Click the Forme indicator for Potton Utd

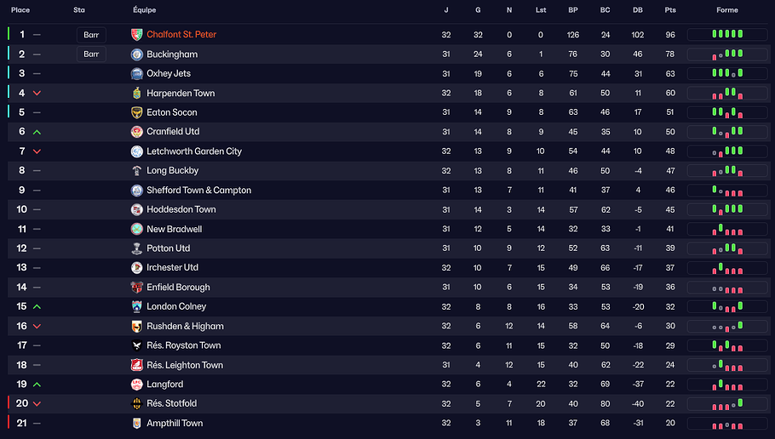[x=727, y=248]
